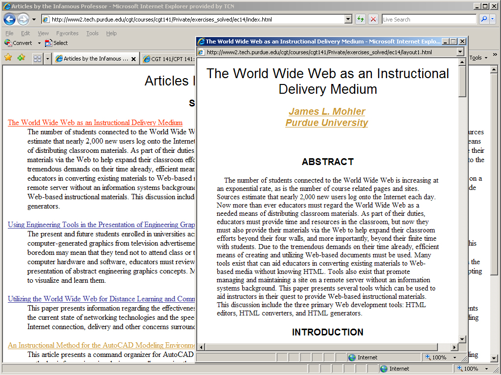Open the File menu

(10, 33)
